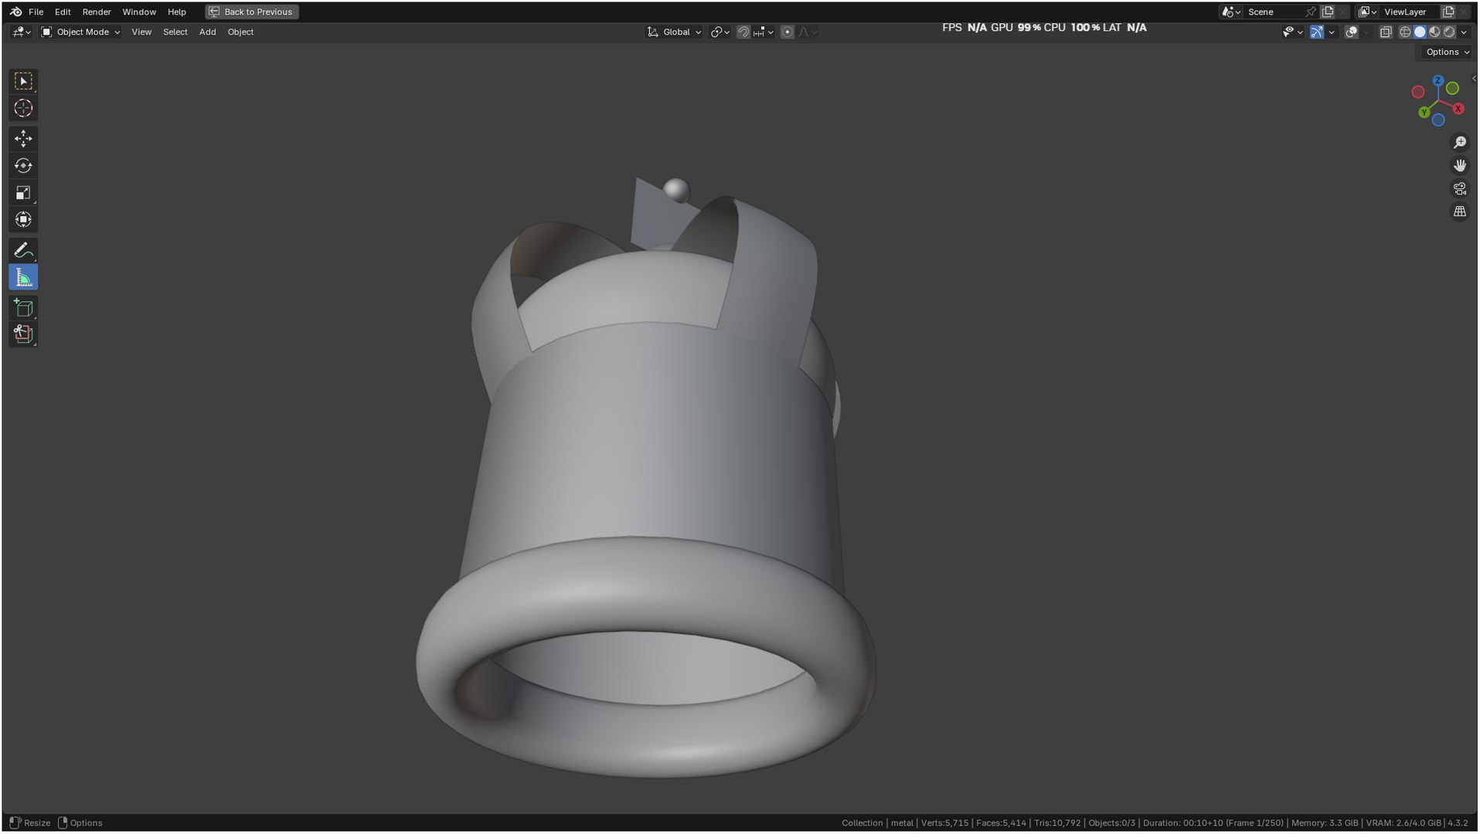This screenshot has width=1480, height=834.
Task: Switch to wireframe shading
Action: point(1405,32)
